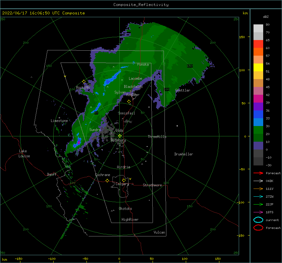Click the boxed 150 range label near Stettler
Screen dimensions: 282x263
pos(190,66)
